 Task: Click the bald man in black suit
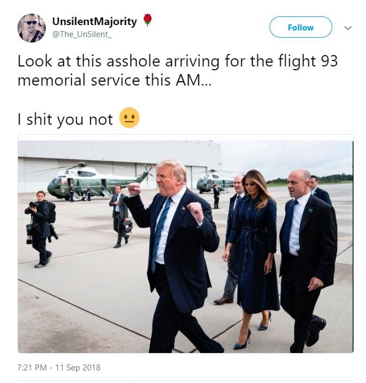click(x=308, y=260)
